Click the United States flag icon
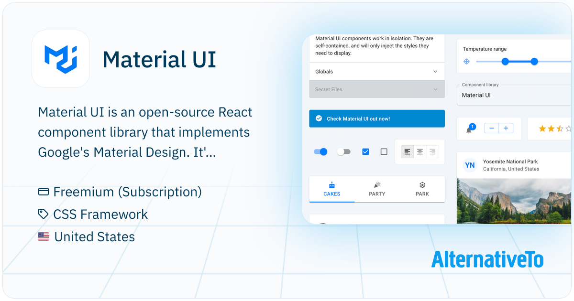Image resolution: width=574 pixels, height=301 pixels. pyautogui.click(x=44, y=236)
